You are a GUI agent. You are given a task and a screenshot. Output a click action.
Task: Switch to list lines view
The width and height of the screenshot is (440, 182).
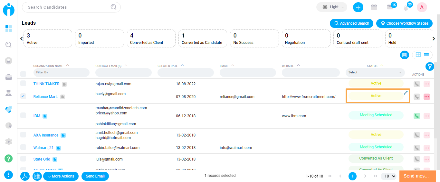tap(426, 55)
